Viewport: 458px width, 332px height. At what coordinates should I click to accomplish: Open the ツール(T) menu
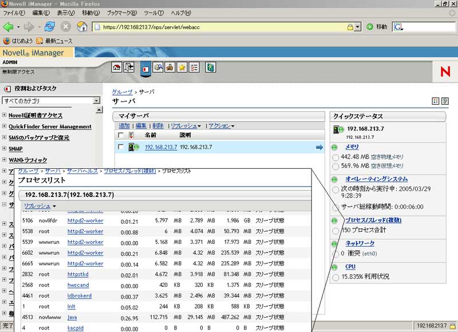pos(154,13)
